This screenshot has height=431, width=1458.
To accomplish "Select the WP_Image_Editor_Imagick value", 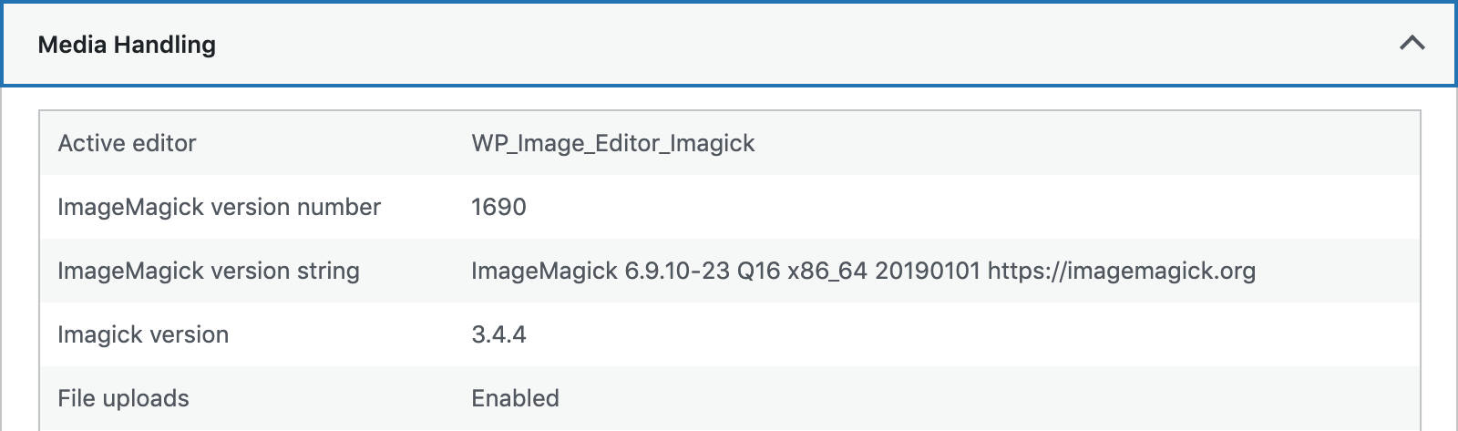I will pos(612,143).
